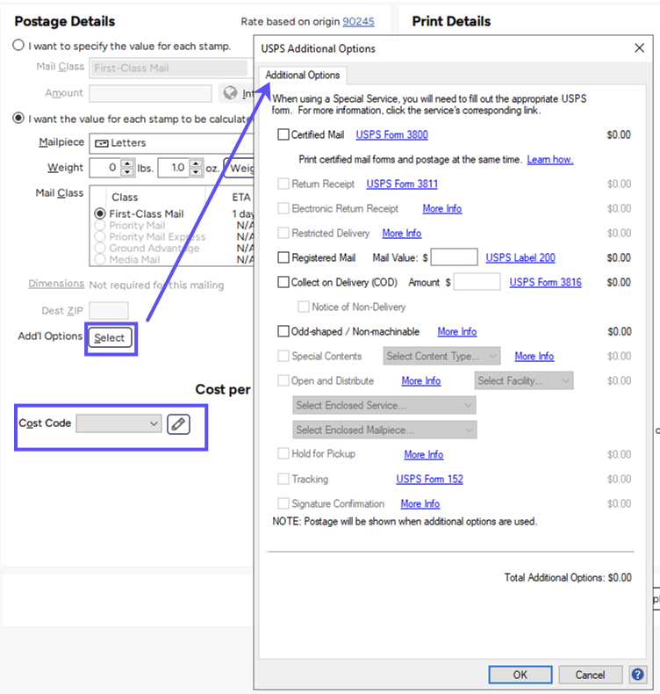Open More Info for Special Contents

534,357
